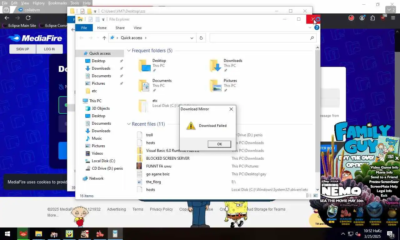Select the troll recent file

pyautogui.click(x=149, y=135)
